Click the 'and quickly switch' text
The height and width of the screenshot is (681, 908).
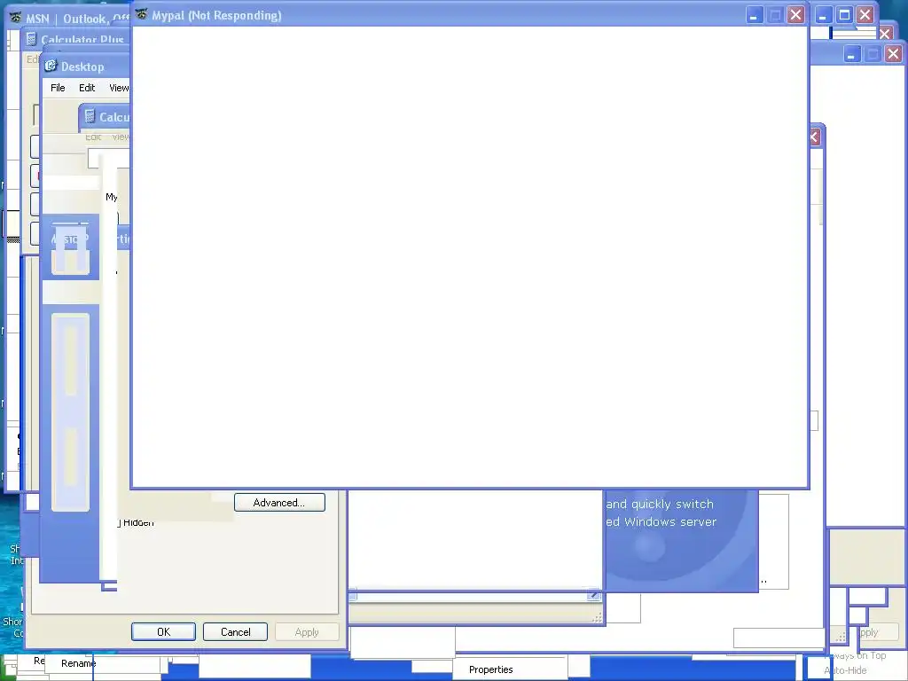[660, 504]
